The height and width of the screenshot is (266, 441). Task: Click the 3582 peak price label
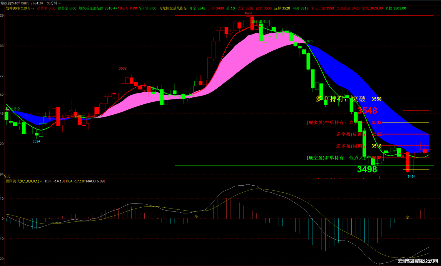[x=123, y=68]
